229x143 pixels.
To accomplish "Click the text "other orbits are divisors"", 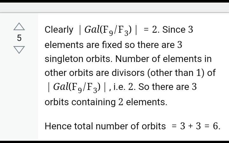I will 94,73.
